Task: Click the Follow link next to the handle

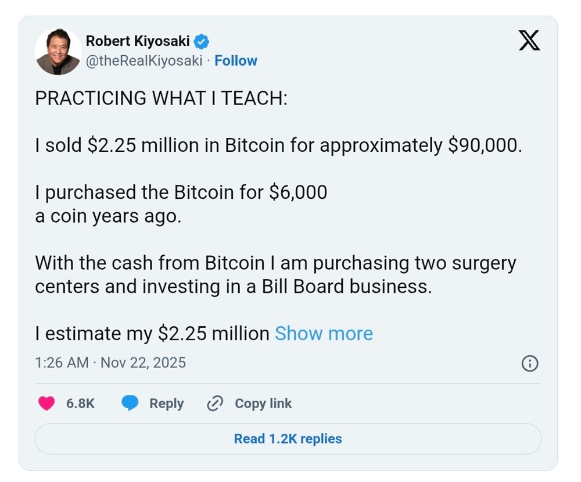Action: [x=235, y=60]
